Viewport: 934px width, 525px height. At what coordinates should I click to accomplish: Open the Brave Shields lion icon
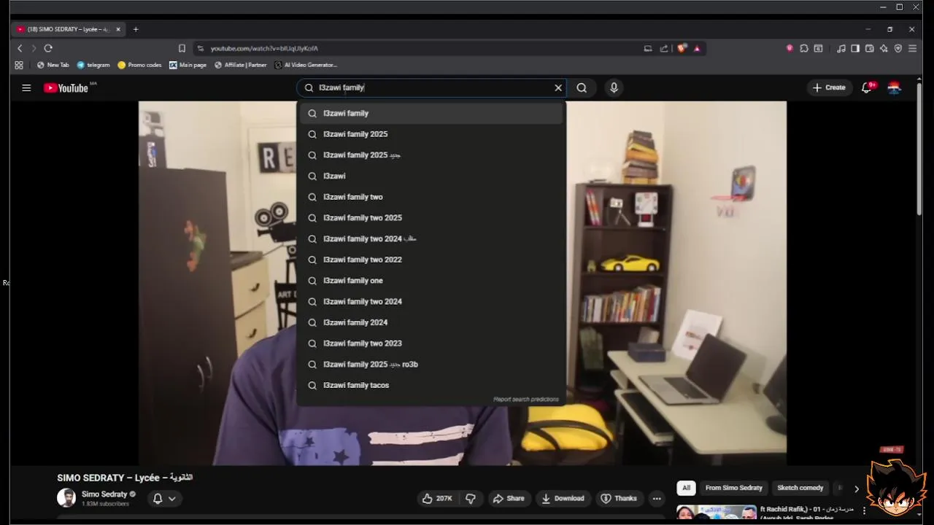(682, 48)
